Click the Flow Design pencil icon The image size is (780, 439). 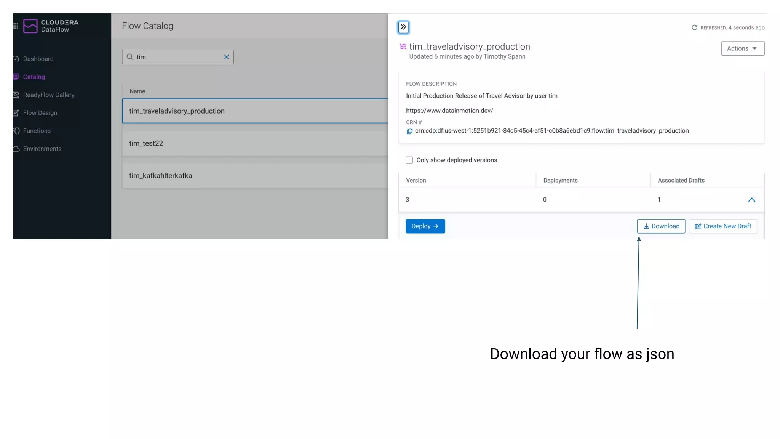(16, 113)
